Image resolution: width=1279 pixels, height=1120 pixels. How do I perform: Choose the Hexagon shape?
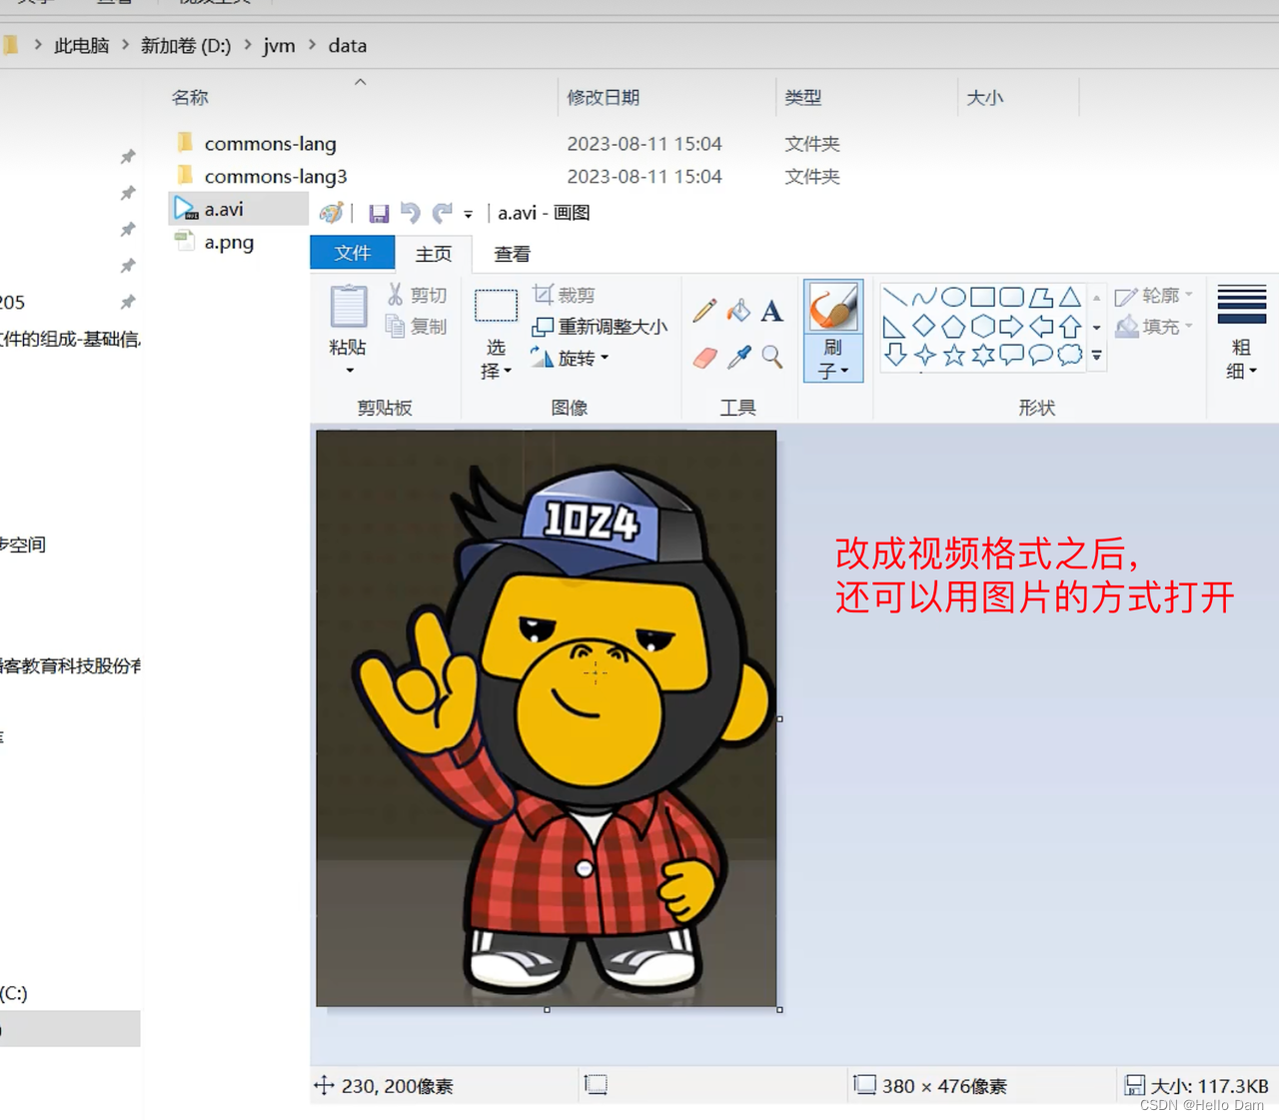tap(982, 326)
